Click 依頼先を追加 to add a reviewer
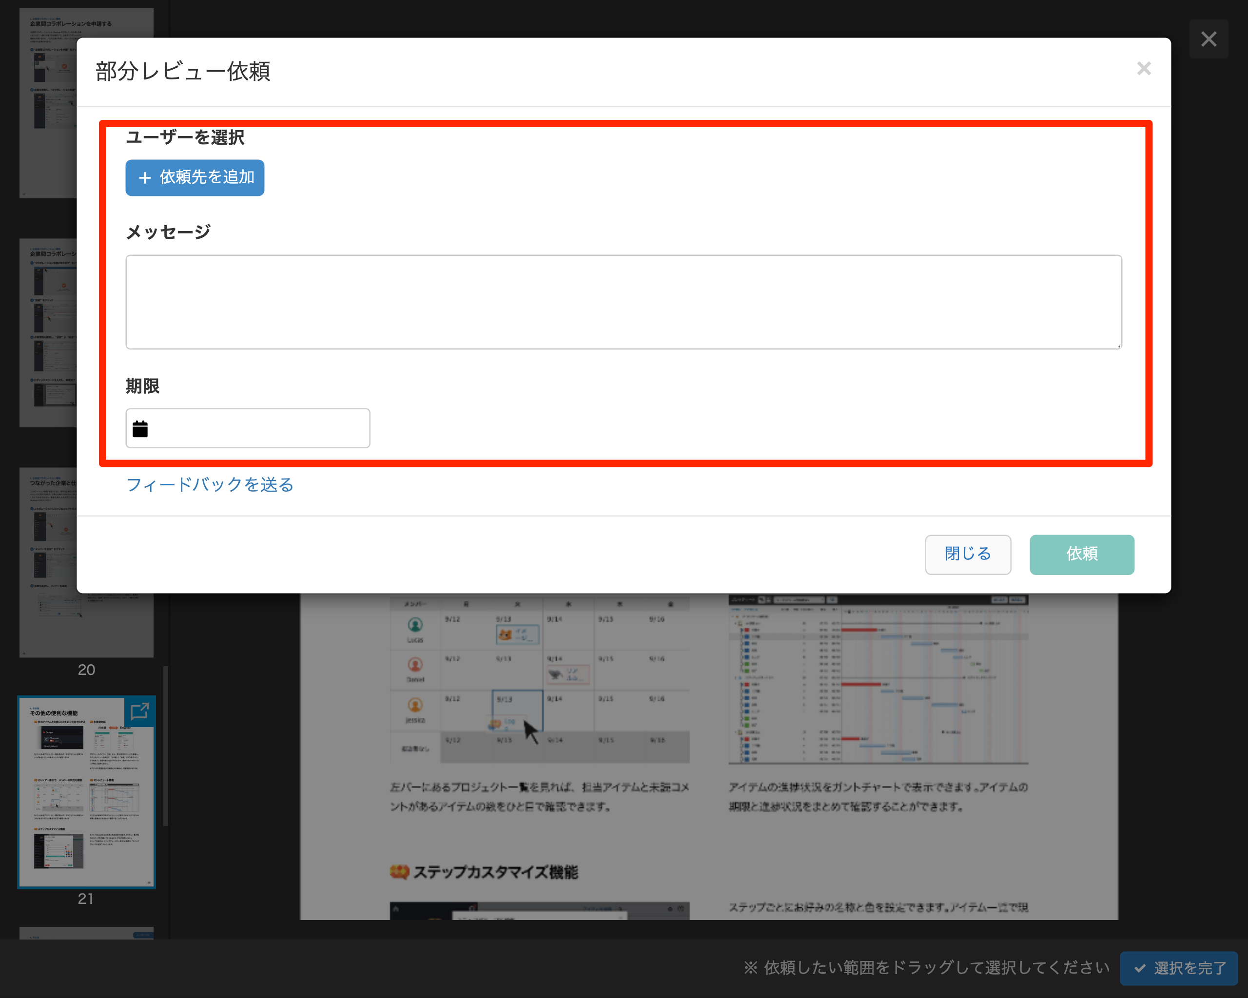This screenshot has width=1248, height=998. click(195, 177)
